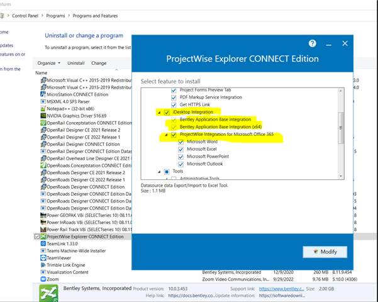Click the TeamLink 1.33.0 icon
This screenshot has width=378, height=302.
click(x=43, y=243)
